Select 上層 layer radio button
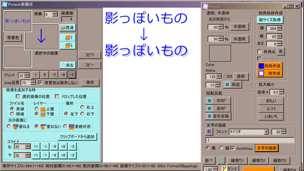The width and height of the screenshot is (304, 171). point(36,109)
